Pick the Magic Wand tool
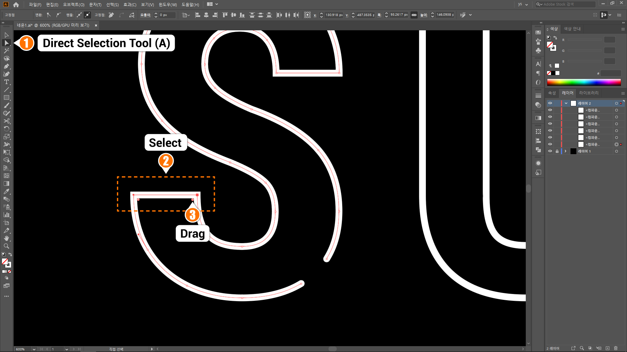Screen dimensions: 627x352 [x=7, y=51]
